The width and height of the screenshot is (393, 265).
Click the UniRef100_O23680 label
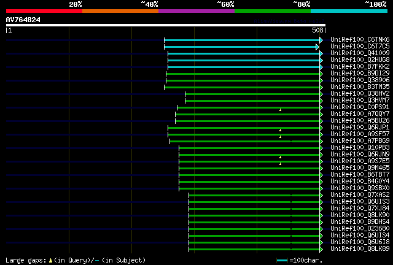[360, 229]
